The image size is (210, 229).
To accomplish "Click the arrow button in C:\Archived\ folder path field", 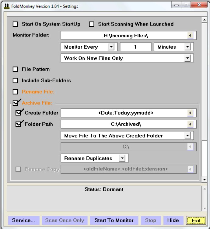I will 190,124.
